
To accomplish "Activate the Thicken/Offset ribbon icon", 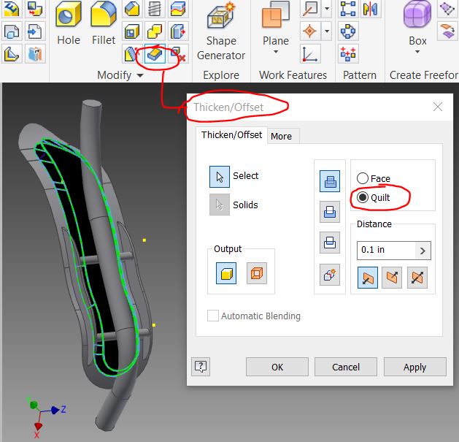I will click(155, 54).
